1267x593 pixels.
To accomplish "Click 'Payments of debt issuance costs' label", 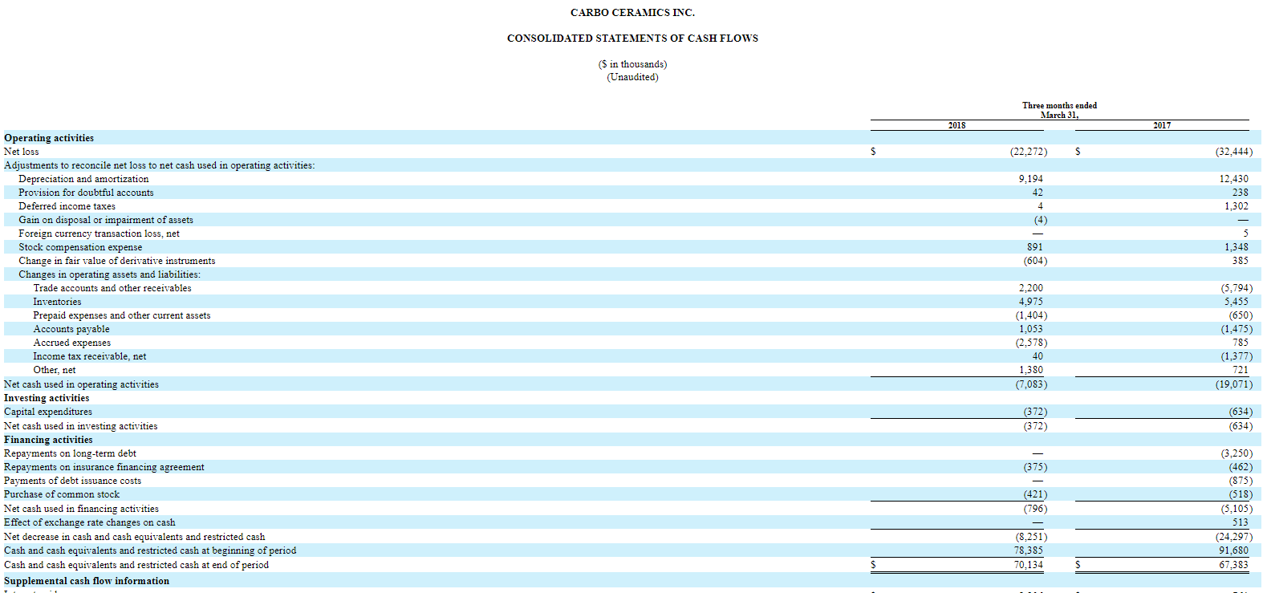I will point(72,481).
